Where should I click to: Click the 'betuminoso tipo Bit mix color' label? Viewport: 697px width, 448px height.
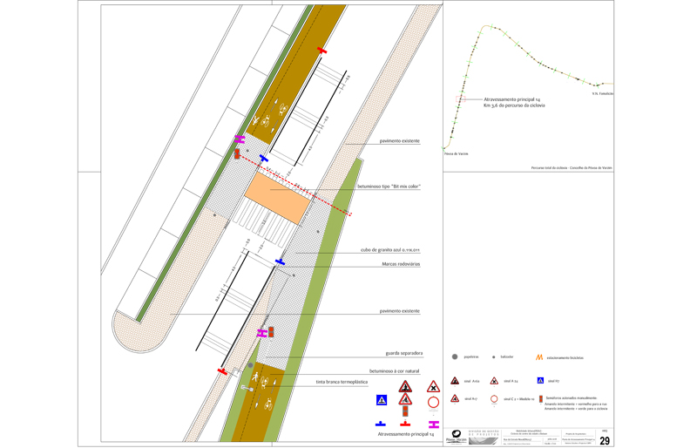pyautogui.click(x=389, y=187)
